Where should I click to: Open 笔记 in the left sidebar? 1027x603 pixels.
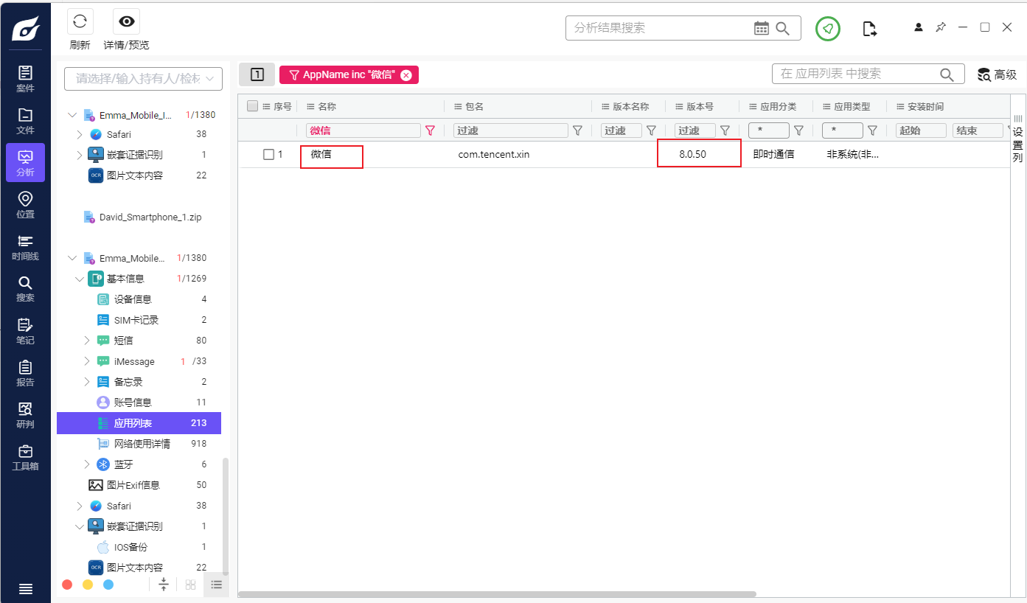[x=25, y=331]
